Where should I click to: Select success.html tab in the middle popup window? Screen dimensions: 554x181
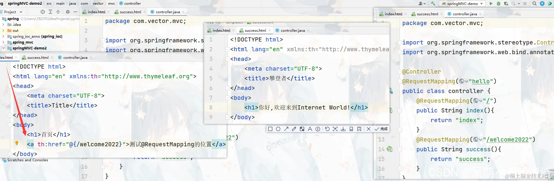pyautogui.click(x=255, y=31)
